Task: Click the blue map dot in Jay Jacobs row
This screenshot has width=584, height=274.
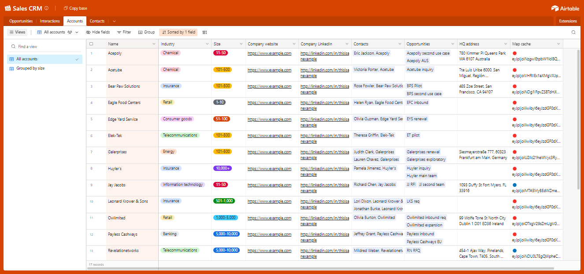Action: coord(514,185)
